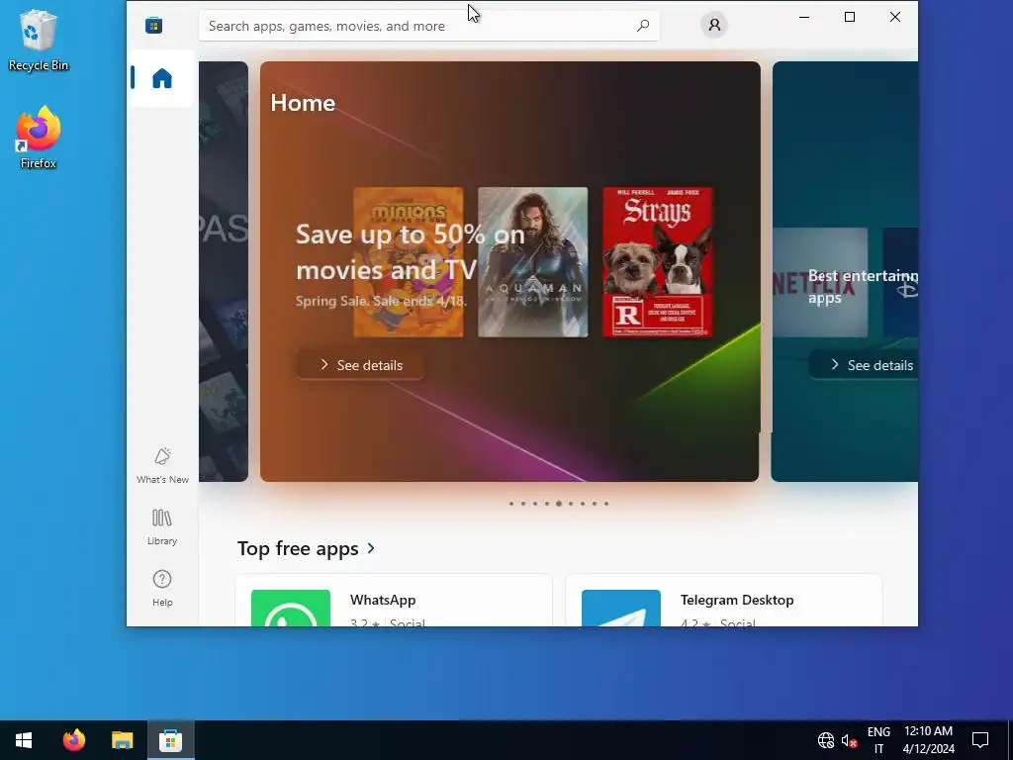Open the Minions movie poster
Viewport: 1013px width, 760px height.
point(409,261)
